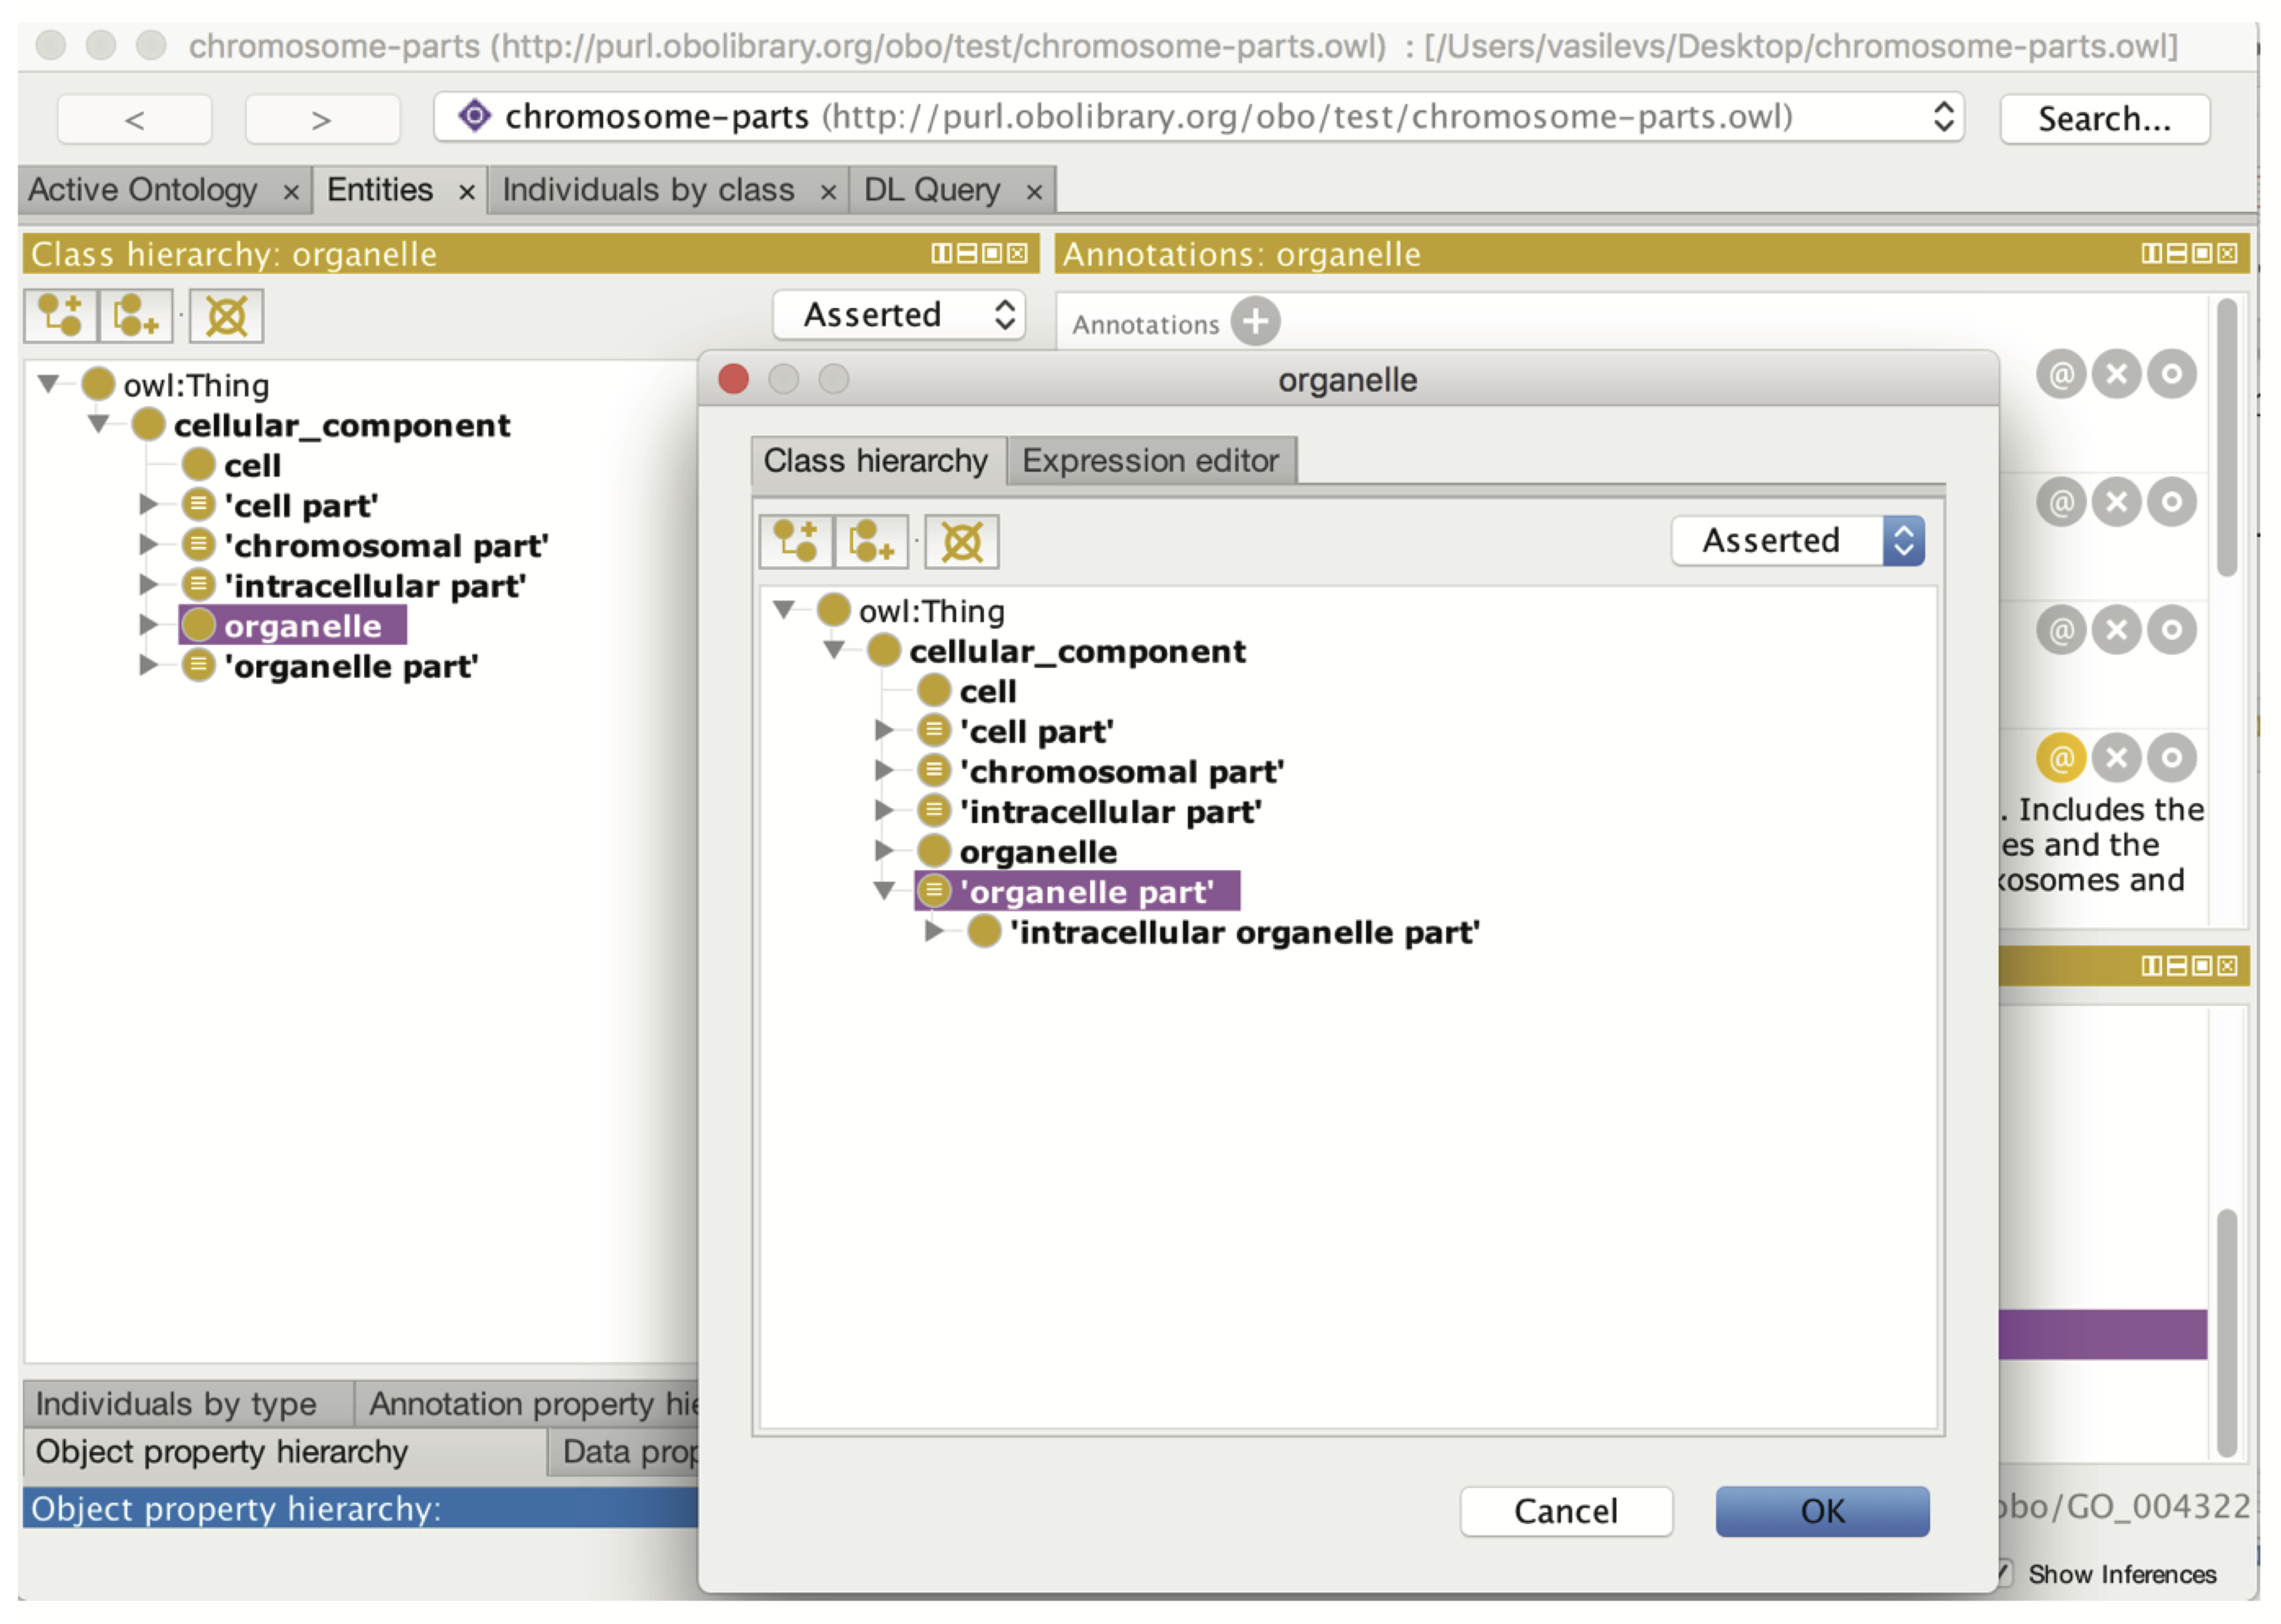This screenshot has width=2281, height=1624.
Task: Close Class hierarchy view icon in header
Action: pos(1017,254)
